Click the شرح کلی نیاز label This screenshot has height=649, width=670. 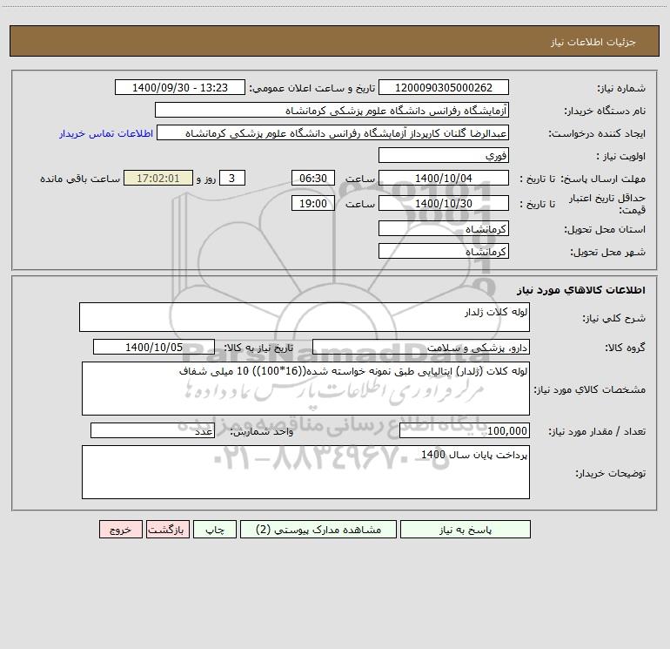pyautogui.click(x=614, y=318)
